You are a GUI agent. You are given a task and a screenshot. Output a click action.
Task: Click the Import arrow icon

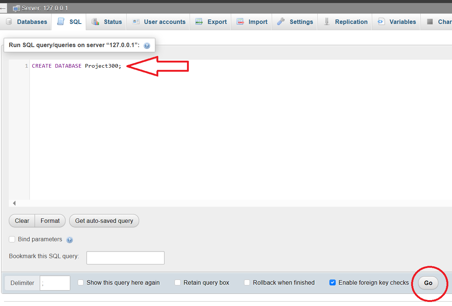click(x=240, y=22)
